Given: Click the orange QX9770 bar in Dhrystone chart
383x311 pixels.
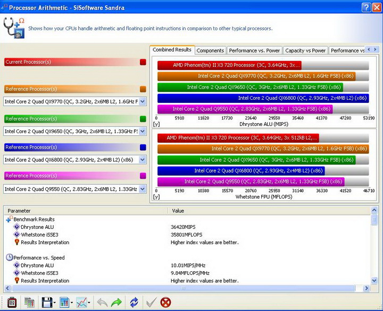Looking at the screenshot, I should [x=256, y=76].
